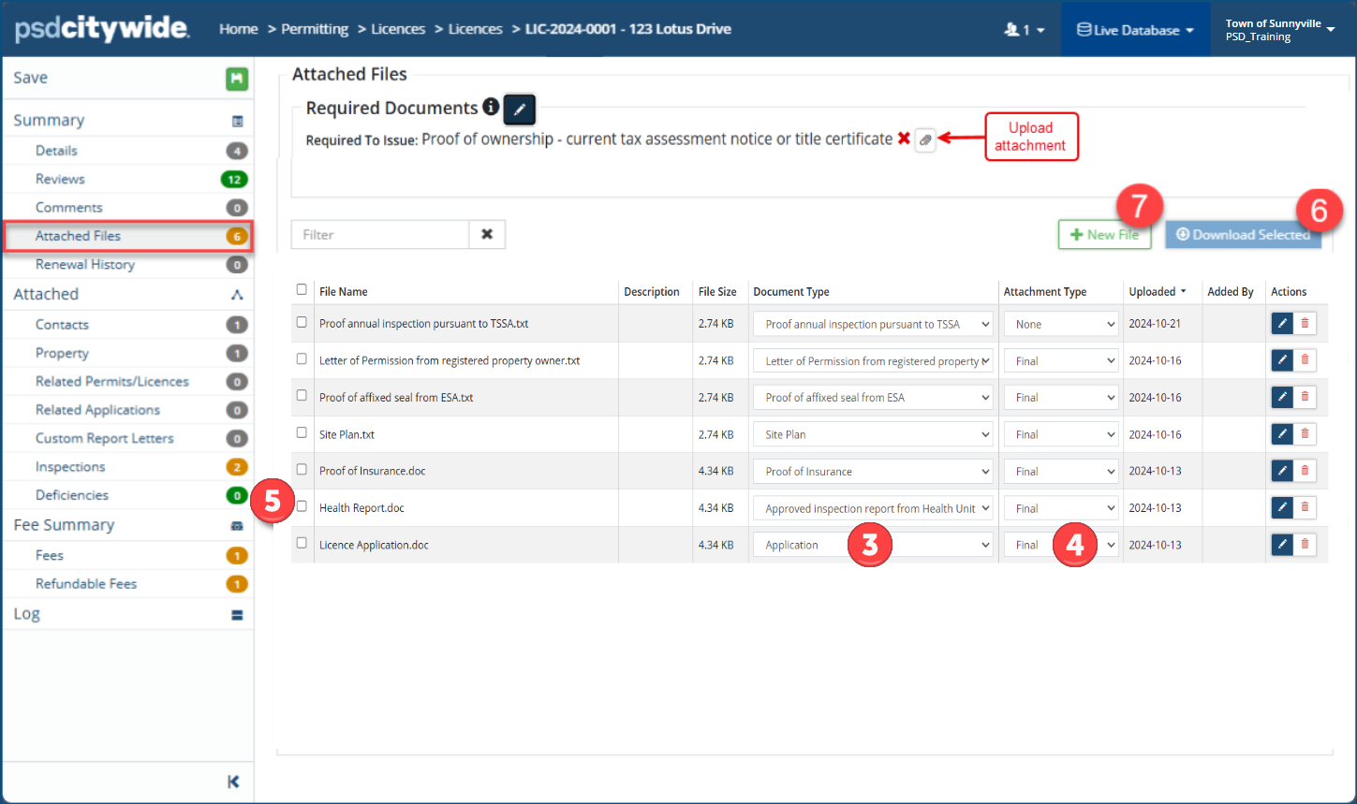Image resolution: width=1357 pixels, height=804 pixels.
Task: Click into the Filter text field
Action: [x=380, y=234]
